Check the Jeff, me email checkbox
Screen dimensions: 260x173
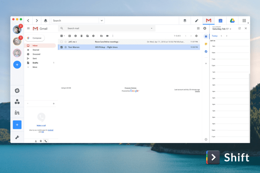point(61,42)
